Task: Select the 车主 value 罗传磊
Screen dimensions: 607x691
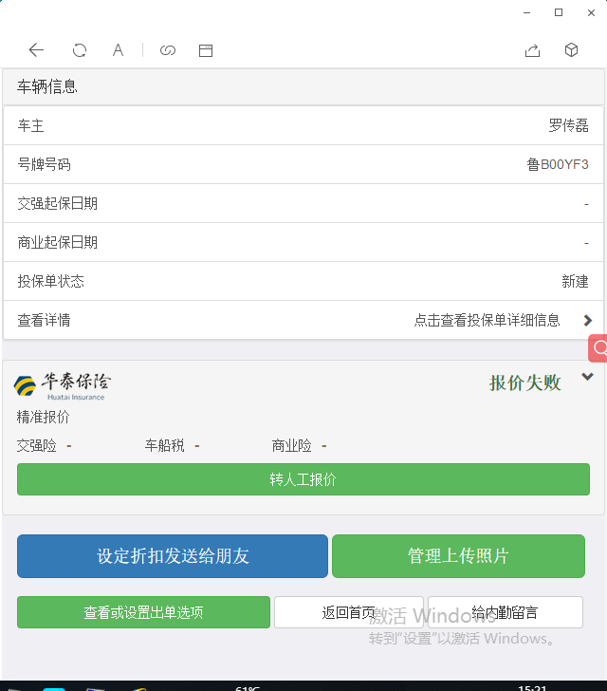Action: (x=569, y=125)
